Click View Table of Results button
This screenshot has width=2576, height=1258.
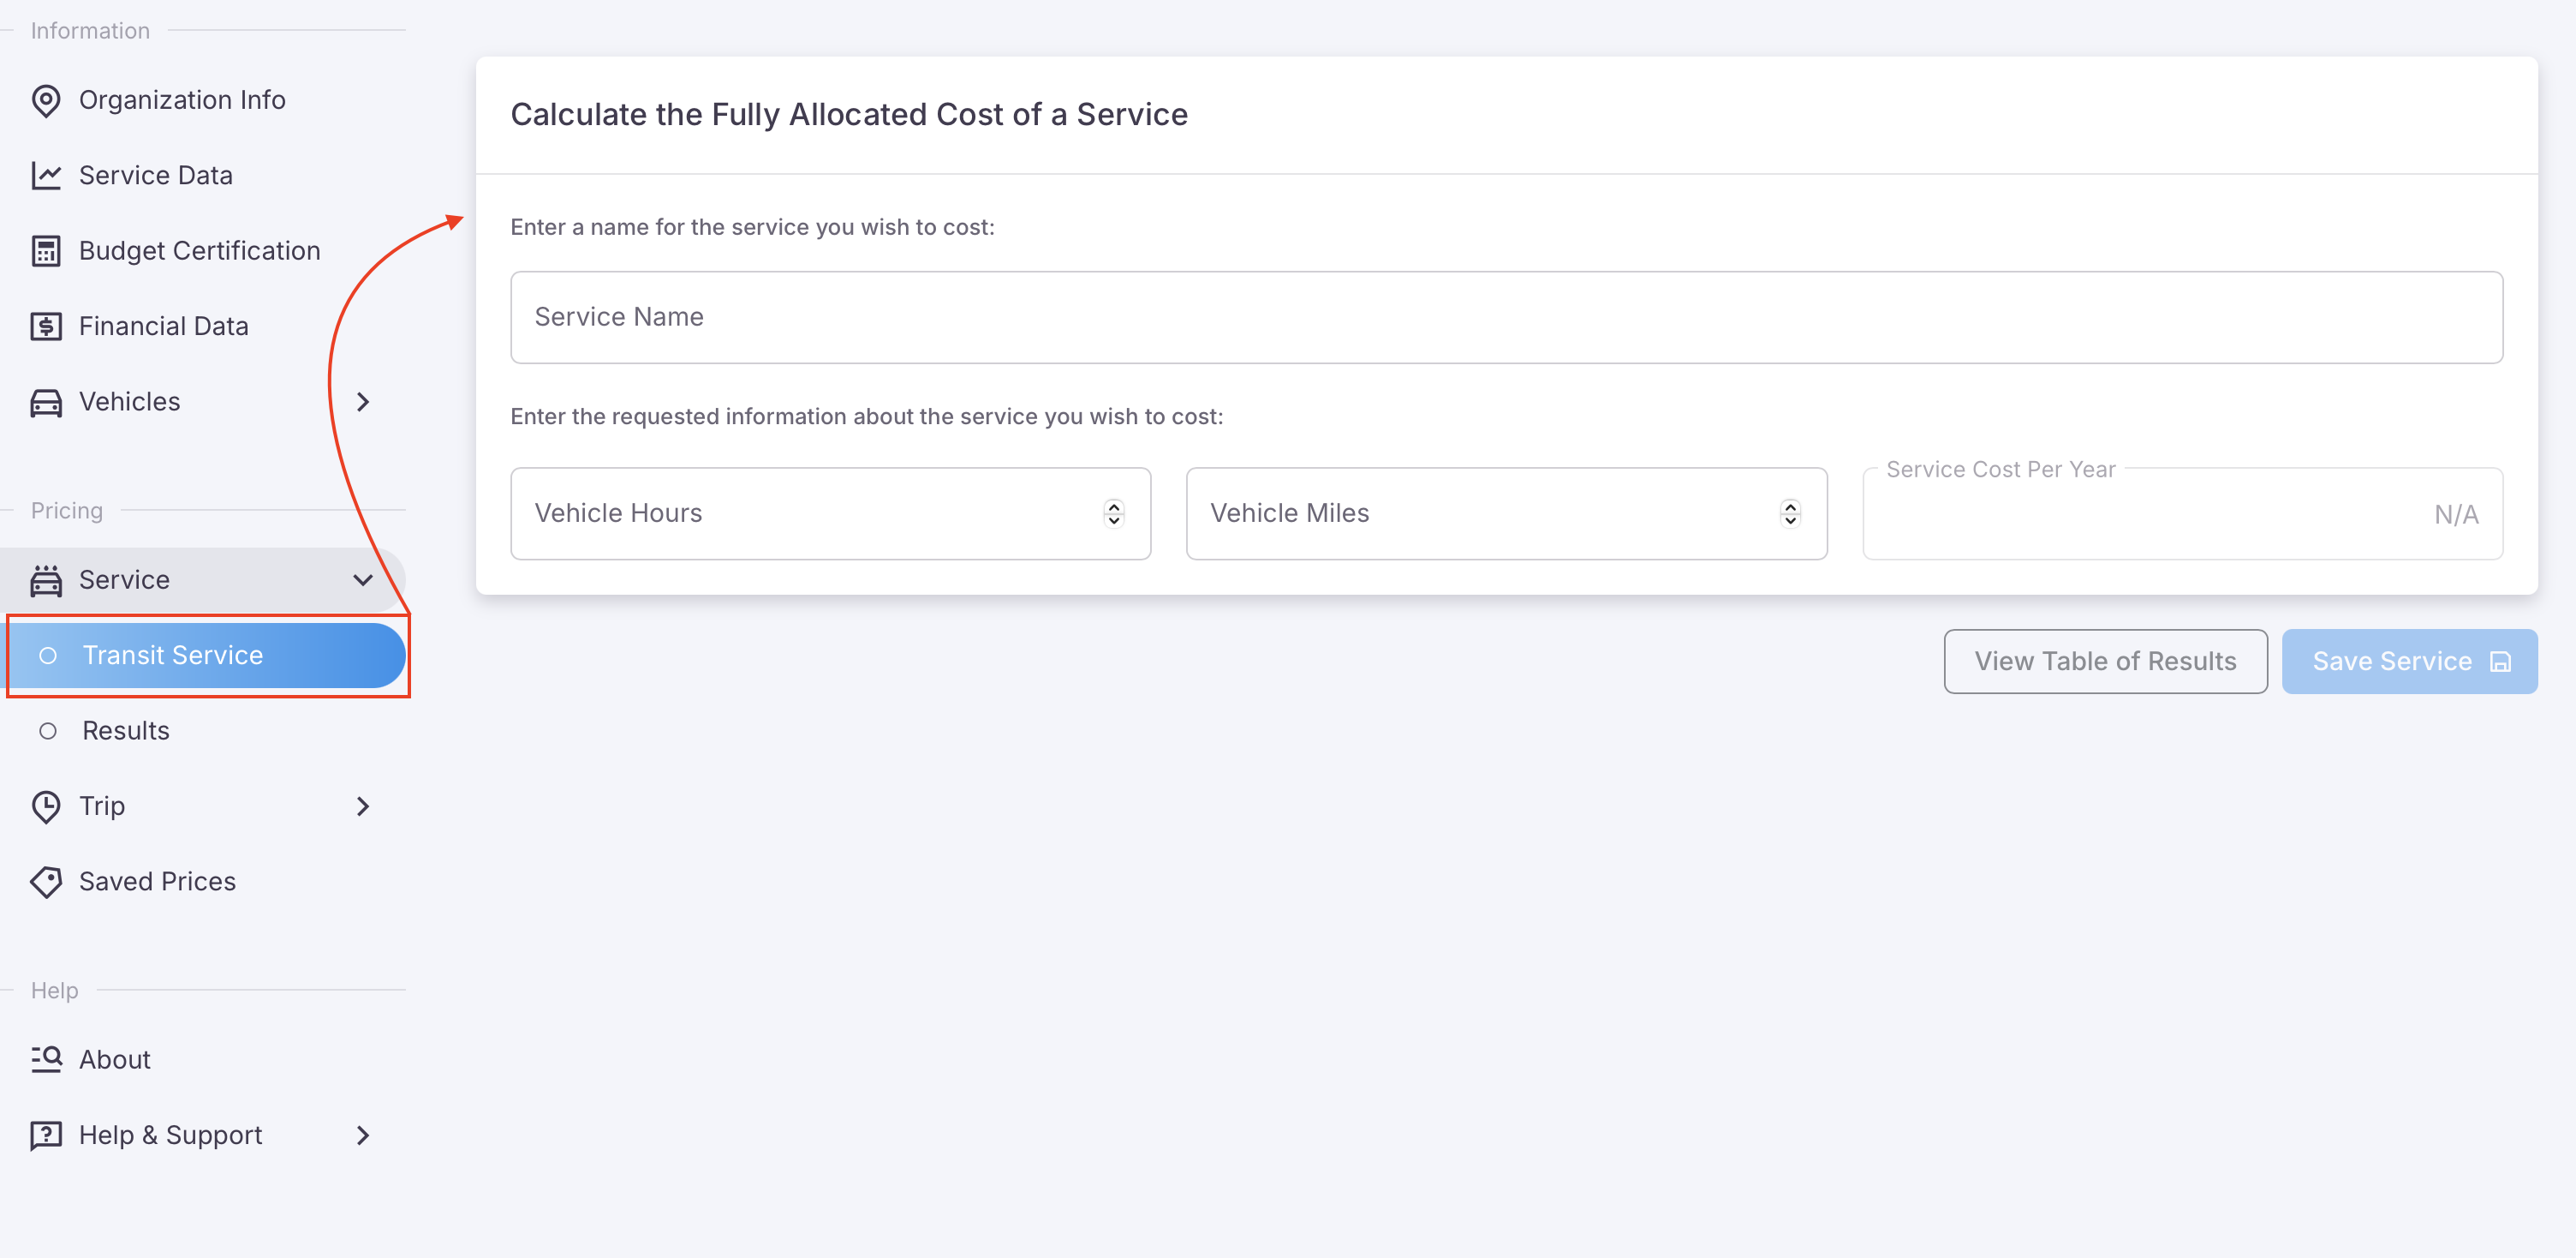point(2104,662)
